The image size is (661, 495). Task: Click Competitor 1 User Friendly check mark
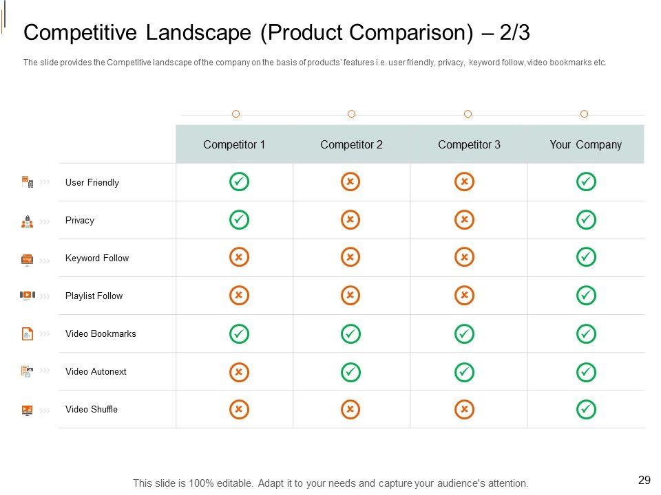(x=239, y=182)
